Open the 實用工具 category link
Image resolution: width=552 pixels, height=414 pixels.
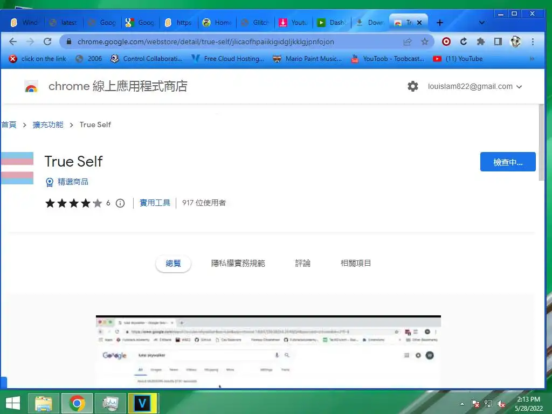155,203
